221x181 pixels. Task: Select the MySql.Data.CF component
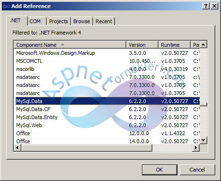(106, 109)
